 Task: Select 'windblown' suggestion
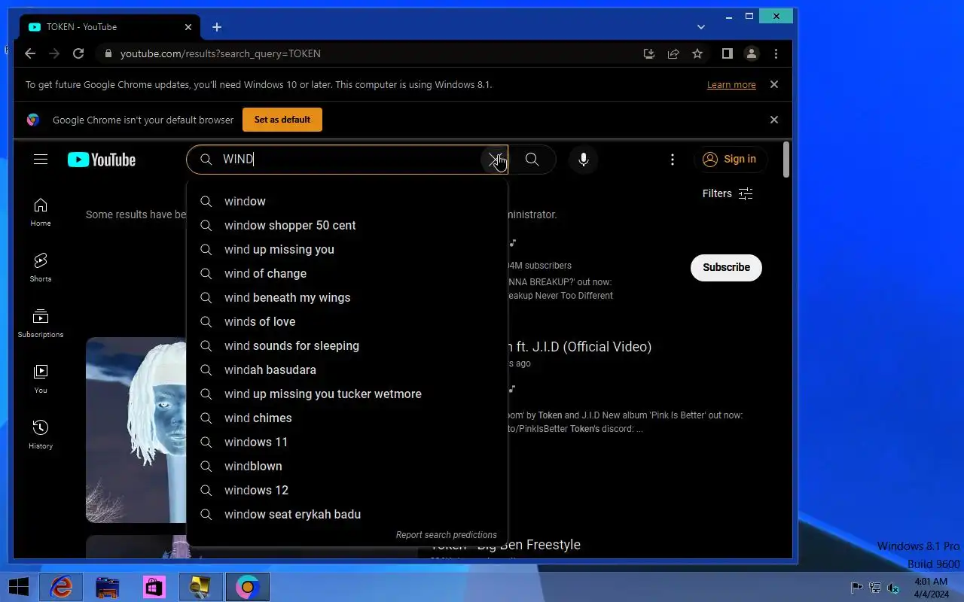[x=347, y=466]
